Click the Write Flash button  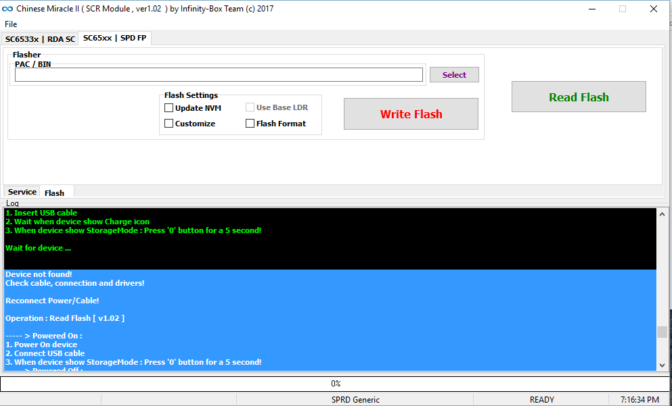click(x=411, y=113)
